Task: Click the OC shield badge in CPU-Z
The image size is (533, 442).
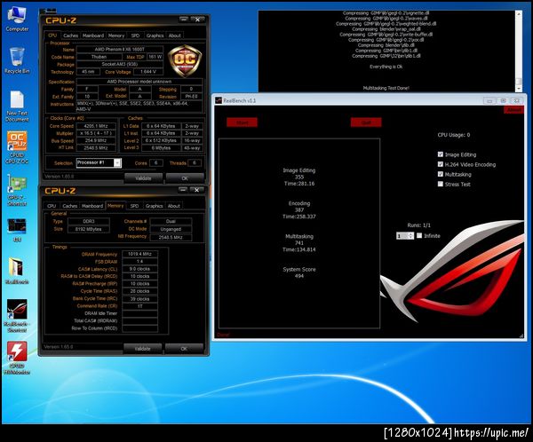Action: point(185,60)
